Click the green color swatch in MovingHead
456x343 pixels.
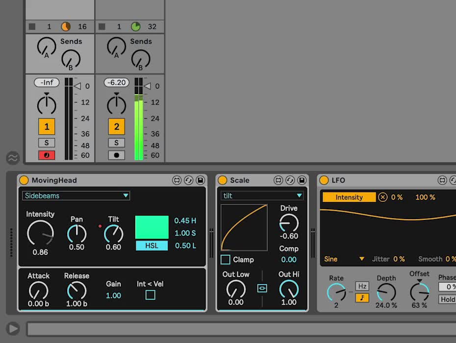tap(152, 227)
